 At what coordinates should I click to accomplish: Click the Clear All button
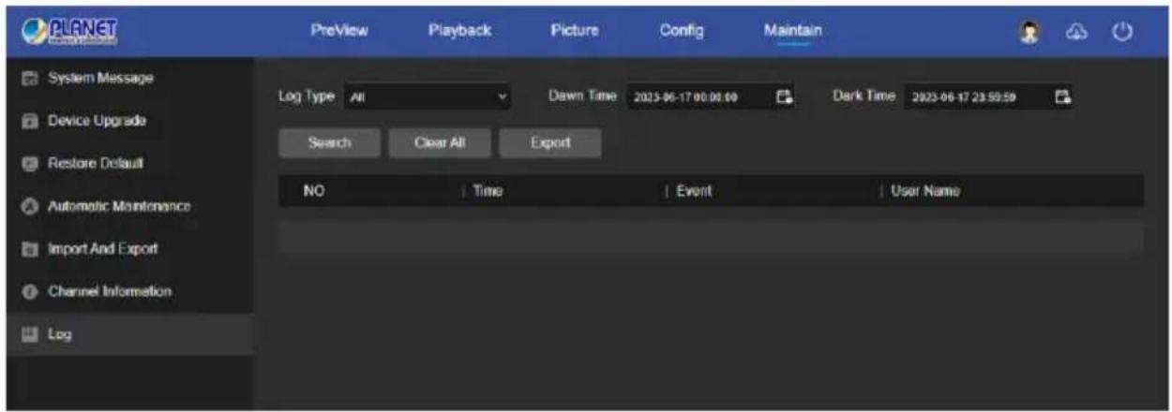coord(440,143)
